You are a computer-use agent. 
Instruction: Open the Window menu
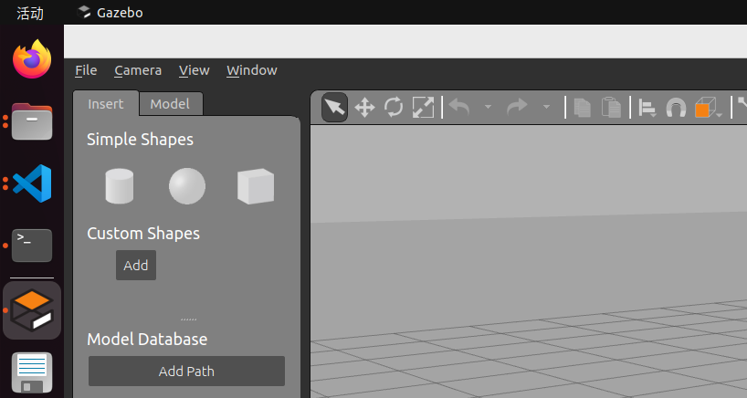252,70
